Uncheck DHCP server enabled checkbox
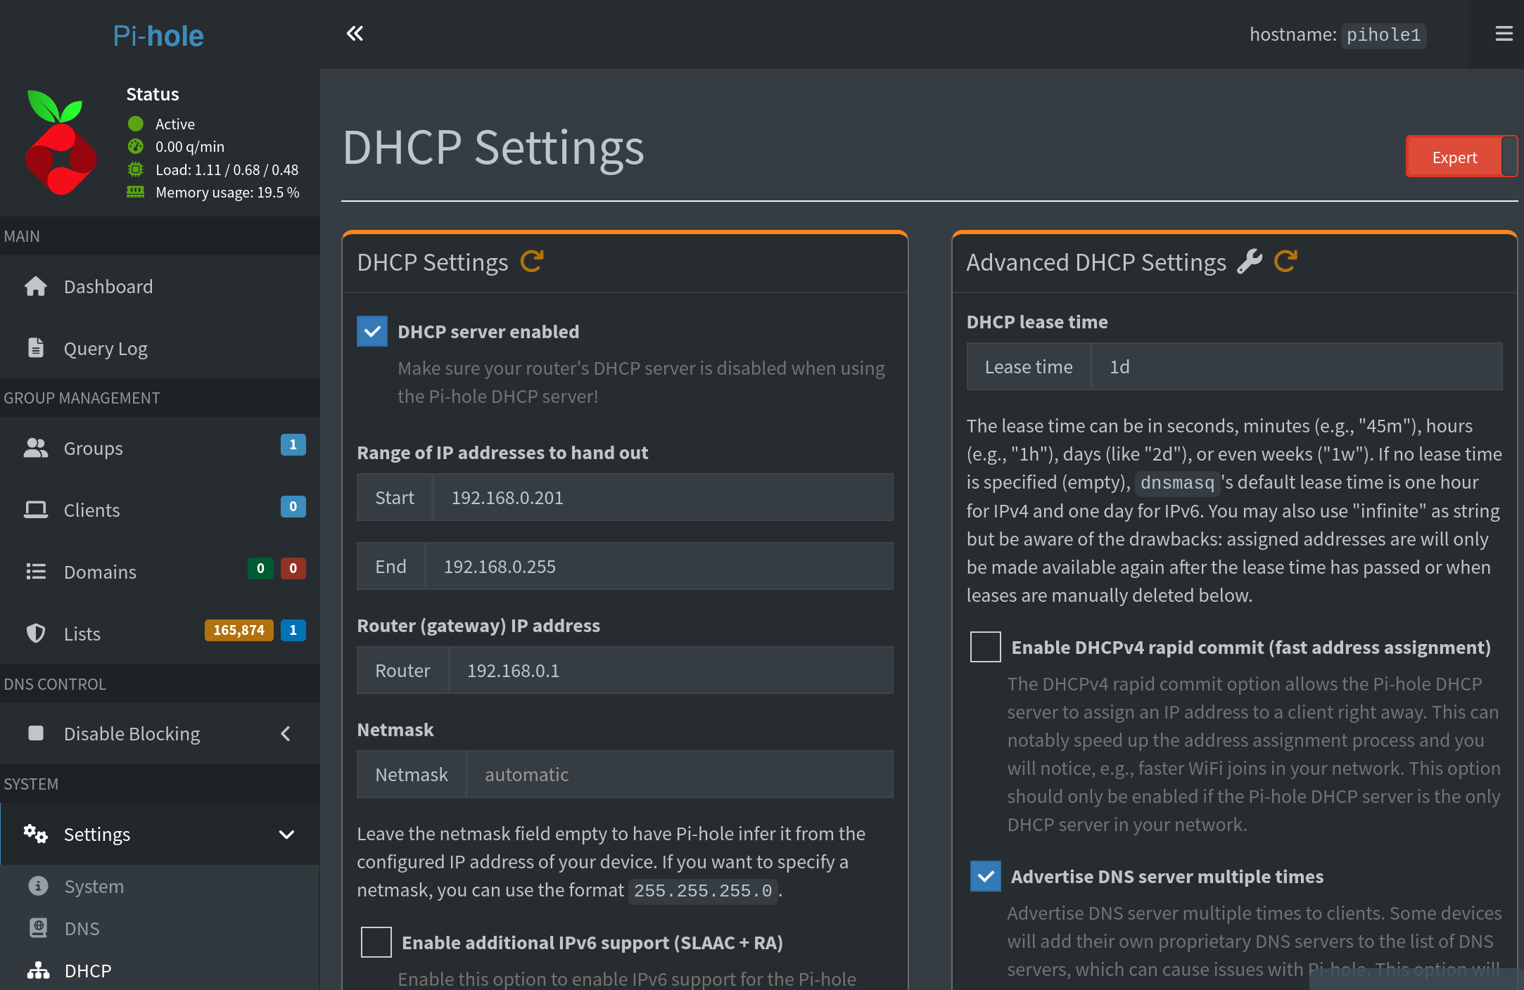Viewport: 1524px width, 990px height. coord(372,331)
